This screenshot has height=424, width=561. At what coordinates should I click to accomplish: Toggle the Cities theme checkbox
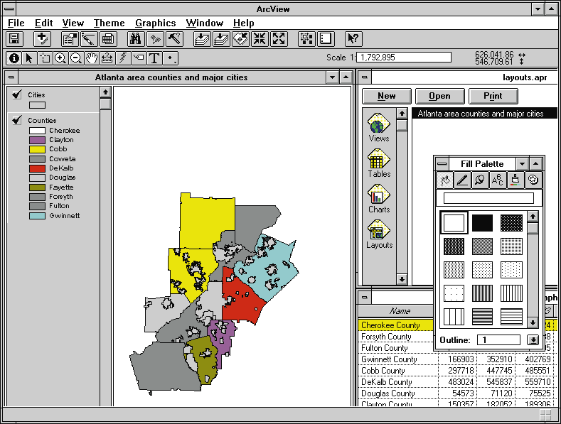[16, 95]
